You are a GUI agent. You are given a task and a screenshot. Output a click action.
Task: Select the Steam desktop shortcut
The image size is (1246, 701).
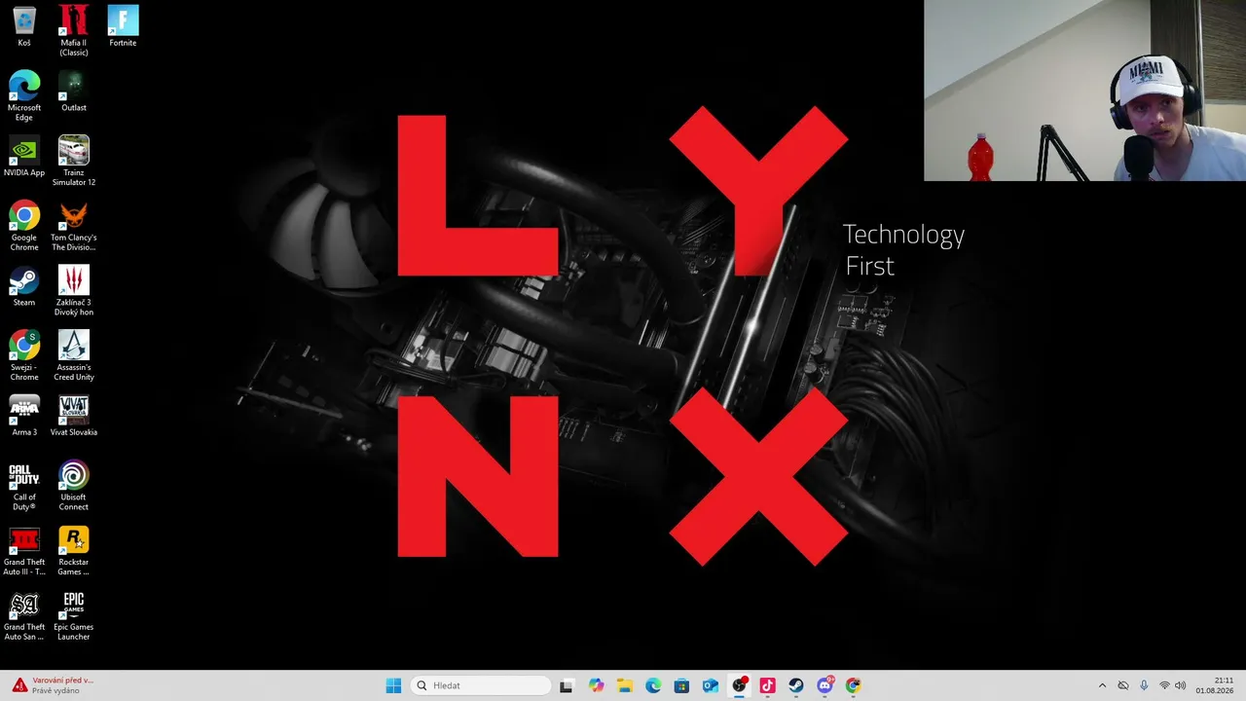tap(24, 286)
